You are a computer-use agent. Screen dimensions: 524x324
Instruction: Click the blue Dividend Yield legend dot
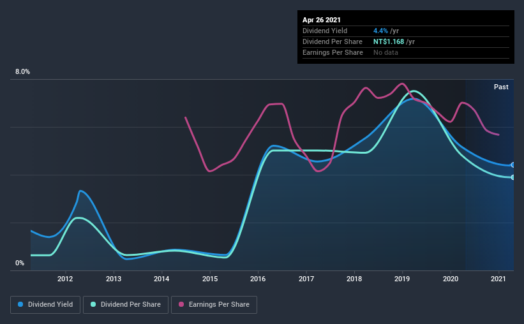pyautogui.click(x=20, y=304)
